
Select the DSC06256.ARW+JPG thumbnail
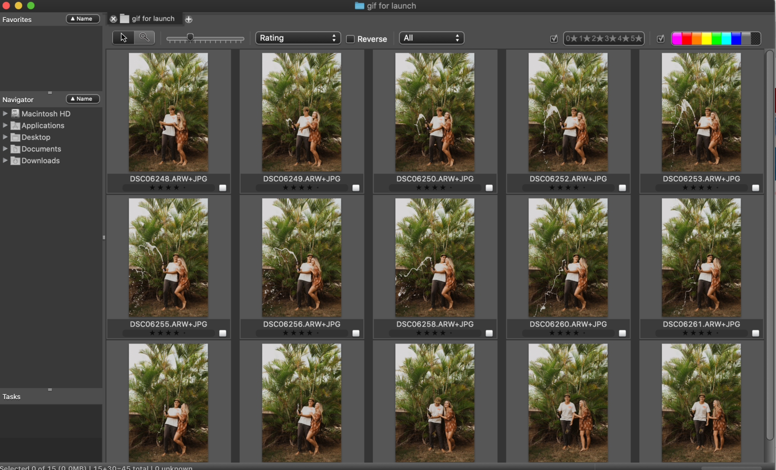(x=301, y=257)
